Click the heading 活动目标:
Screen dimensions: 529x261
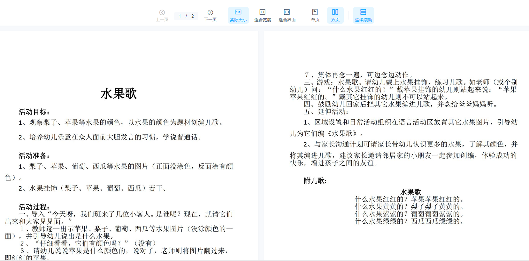pyautogui.click(x=34, y=112)
